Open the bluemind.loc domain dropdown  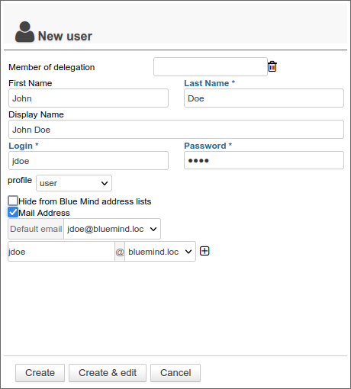click(x=160, y=252)
